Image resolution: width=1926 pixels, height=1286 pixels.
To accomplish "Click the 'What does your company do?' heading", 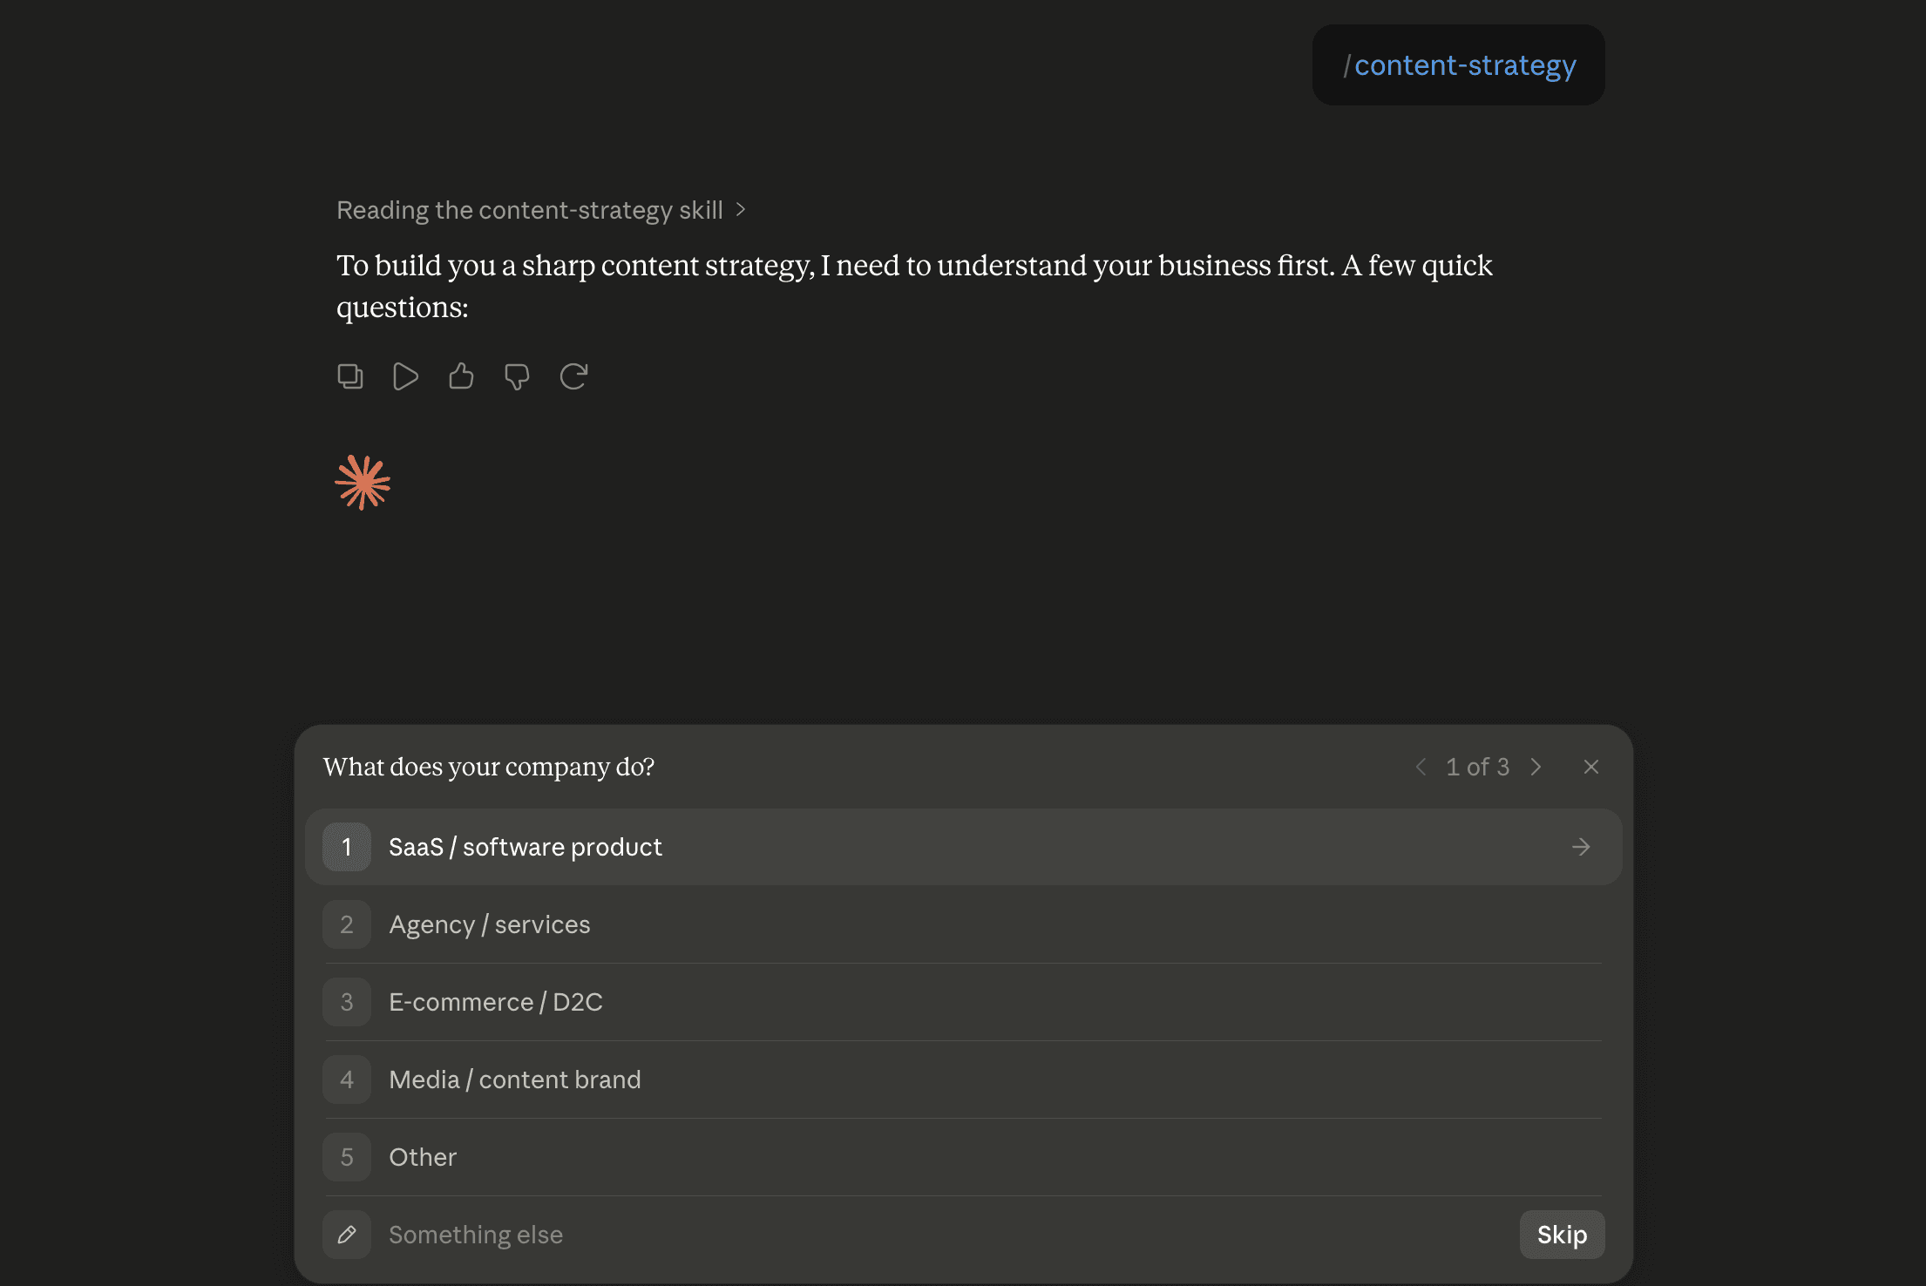I will 489,767.
